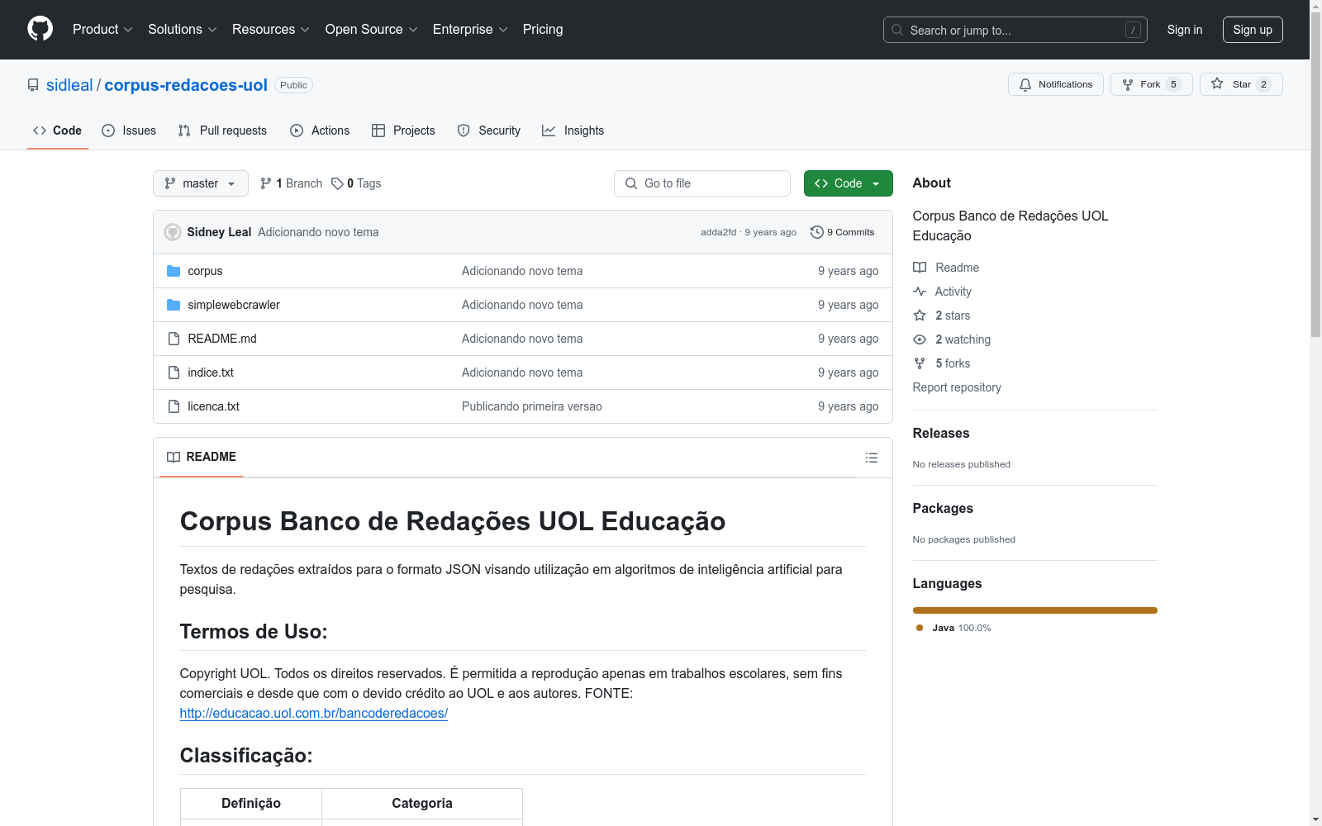Expand the Resources menu
The width and height of the screenshot is (1322, 826).
click(x=271, y=29)
